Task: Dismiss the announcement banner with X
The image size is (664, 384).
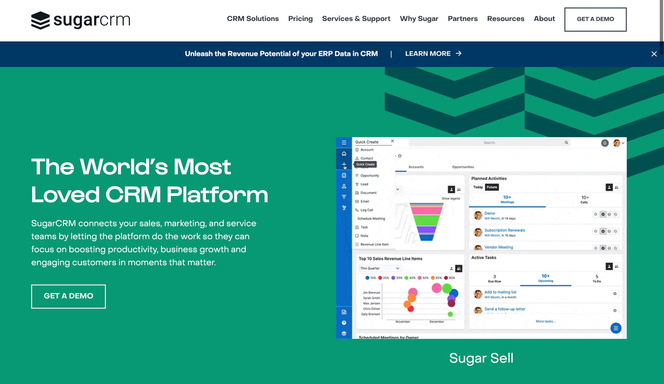Action: 654,54
